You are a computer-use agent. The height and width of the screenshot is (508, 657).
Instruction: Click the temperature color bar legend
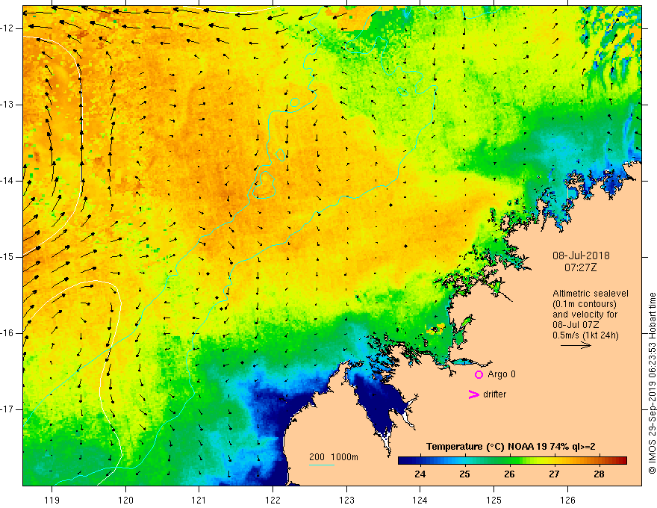(512, 460)
